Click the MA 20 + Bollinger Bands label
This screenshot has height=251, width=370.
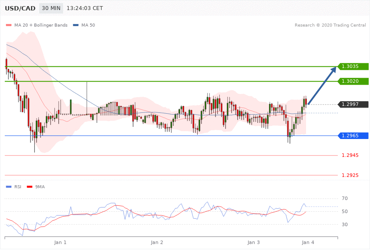pyautogui.click(x=41, y=25)
